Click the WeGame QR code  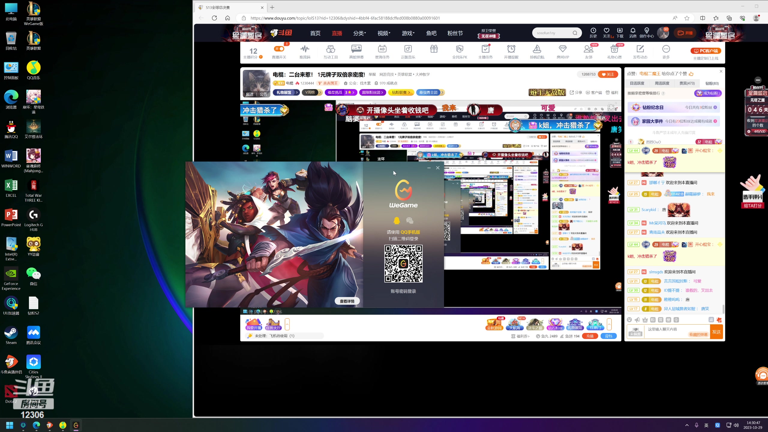click(x=403, y=264)
